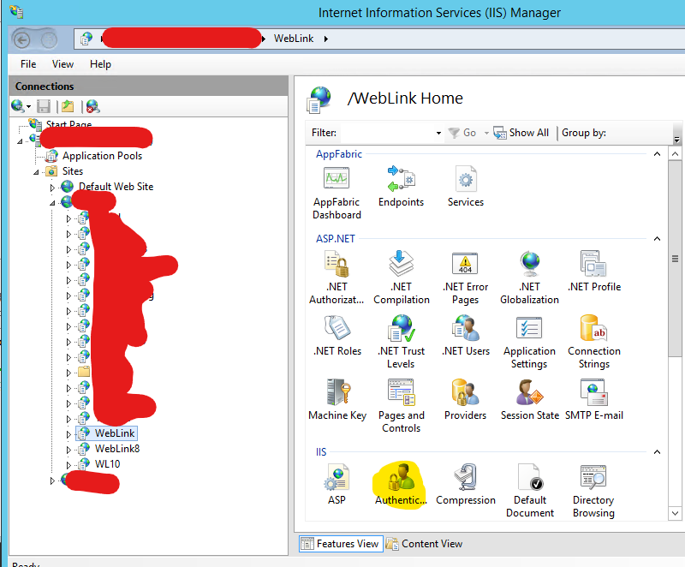The width and height of the screenshot is (685, 567).
Task: Open the filter toolbar overflow arrow
Action: [x=676, y=139]
